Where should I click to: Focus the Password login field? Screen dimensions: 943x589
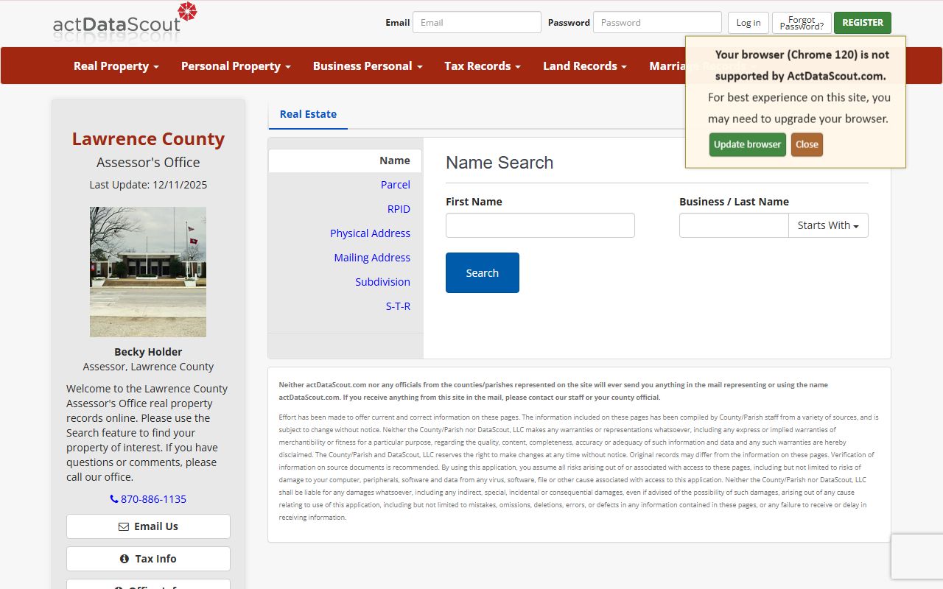tap(657, 22)
